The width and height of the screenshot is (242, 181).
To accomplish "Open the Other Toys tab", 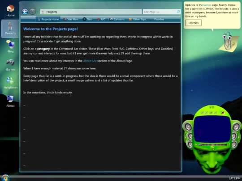I will pos(137,19).
